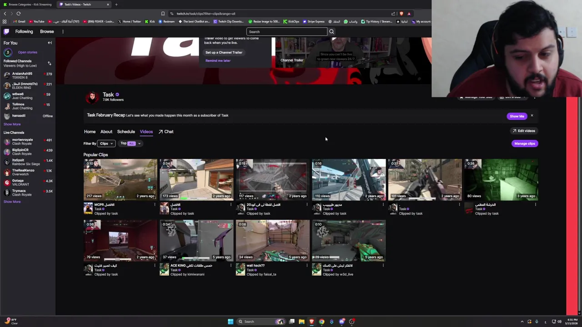Show more live channels
The height and width of the screenshot is (327, 582).
point(12,202)
